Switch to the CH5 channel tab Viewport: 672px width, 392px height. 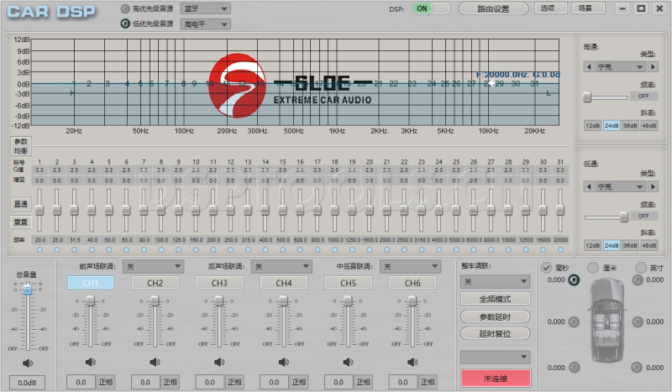(348, 283)
